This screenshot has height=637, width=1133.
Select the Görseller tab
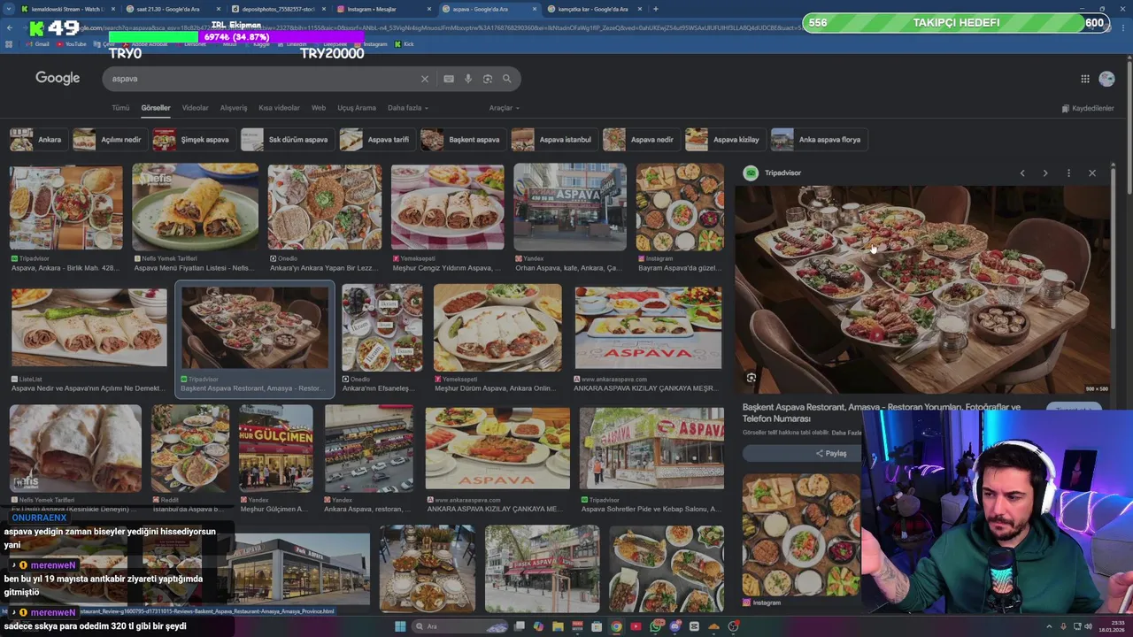coord(156,108)
